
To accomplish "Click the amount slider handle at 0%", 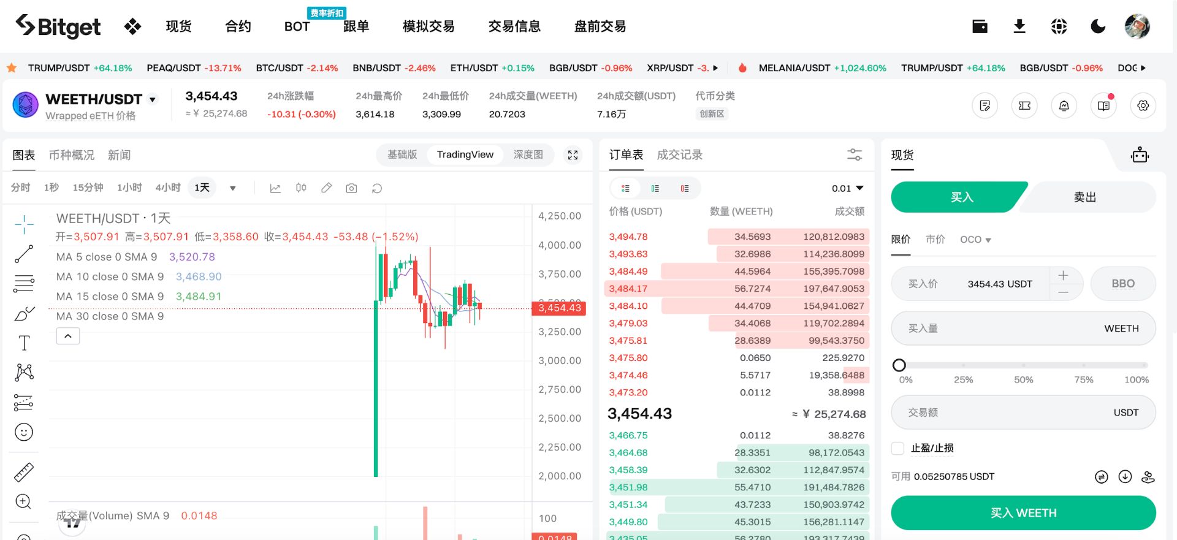I will point(899,365).
